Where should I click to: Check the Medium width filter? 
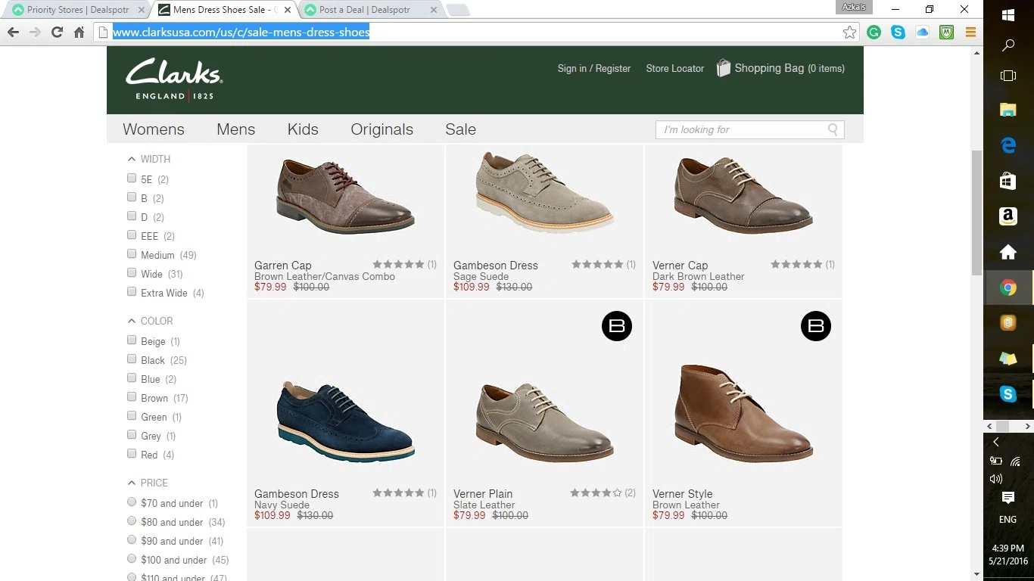[132, 254]
